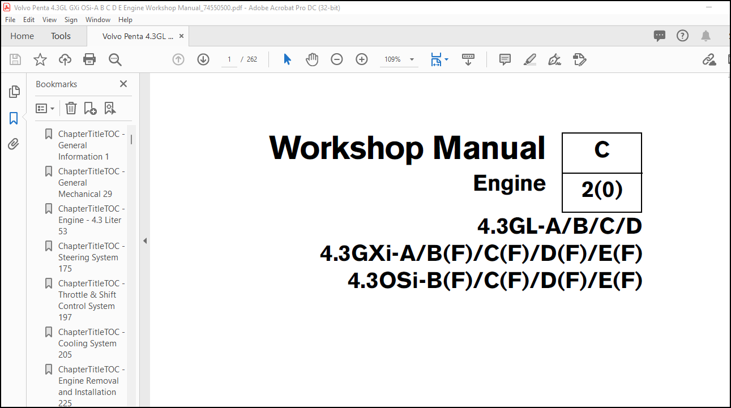
Task: Open the Edit menu
Action: coord(29,19)
